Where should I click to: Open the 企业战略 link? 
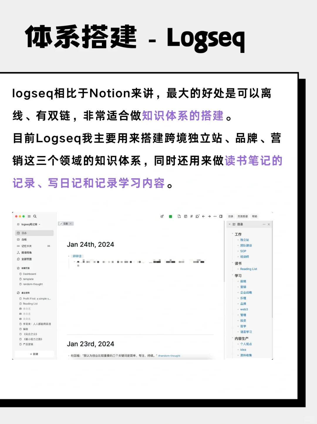[x=246, y=292]
